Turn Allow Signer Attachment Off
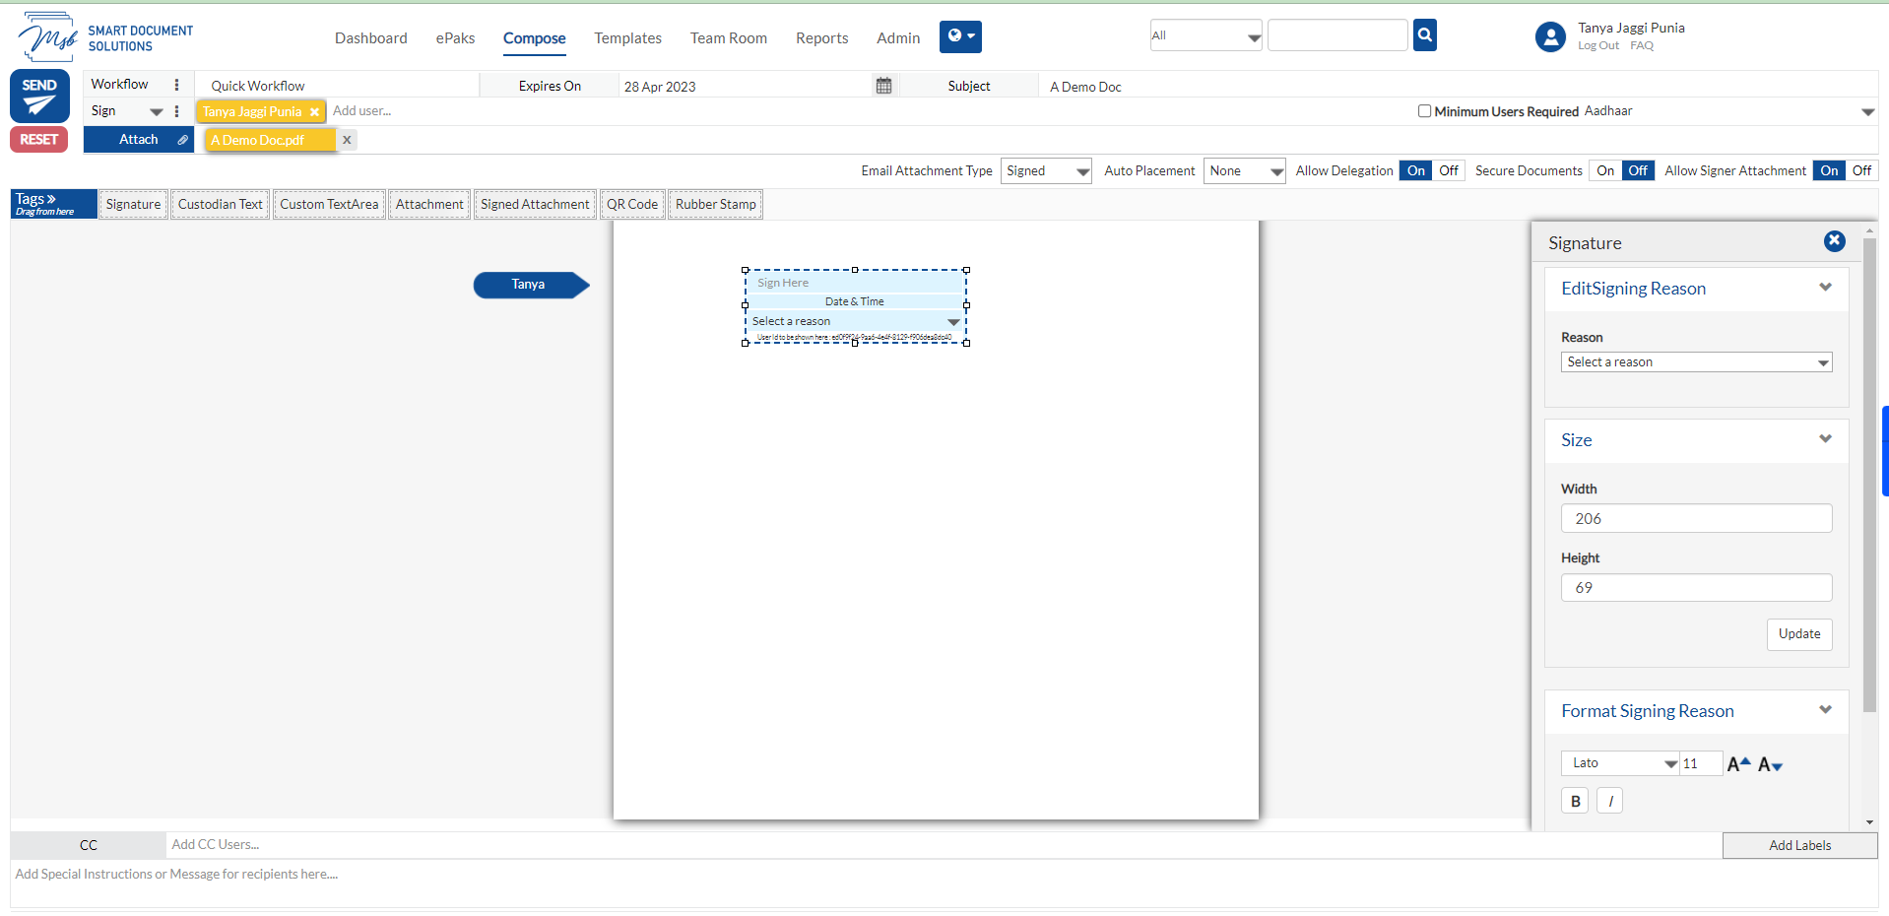The height and width of the screenshot is (916, 1889). tap(1861, 170)
